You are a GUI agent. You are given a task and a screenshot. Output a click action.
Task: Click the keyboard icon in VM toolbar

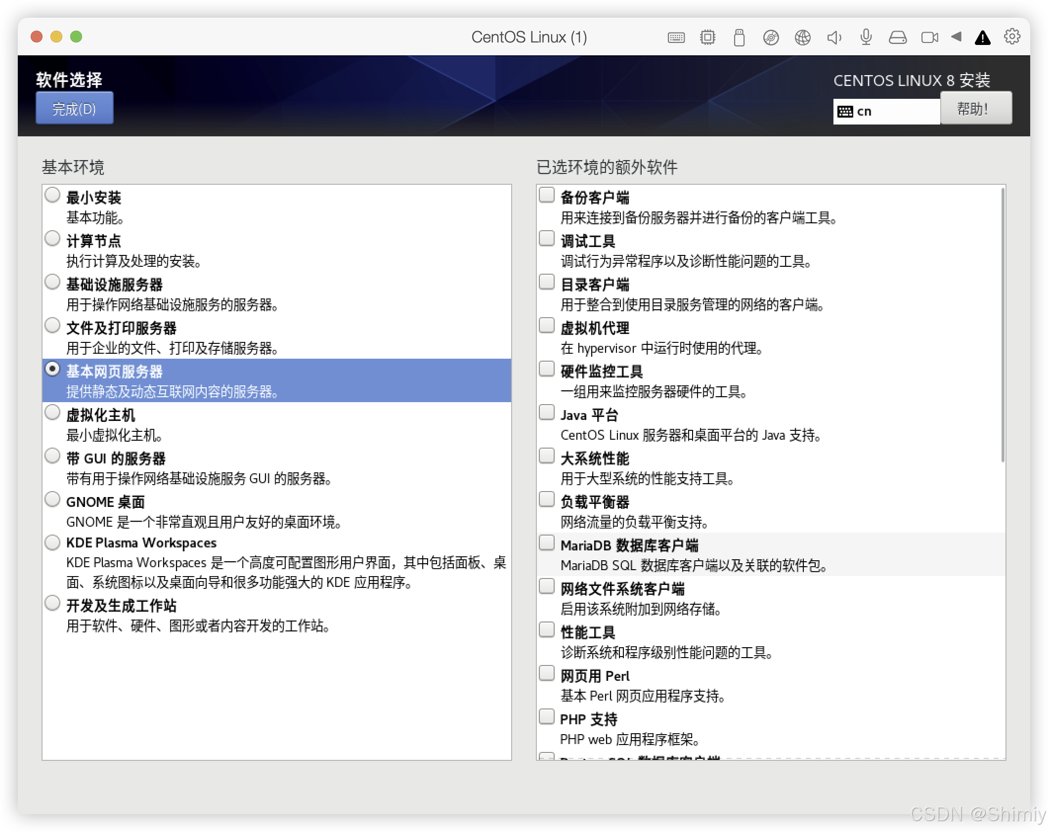click(676, 38)
